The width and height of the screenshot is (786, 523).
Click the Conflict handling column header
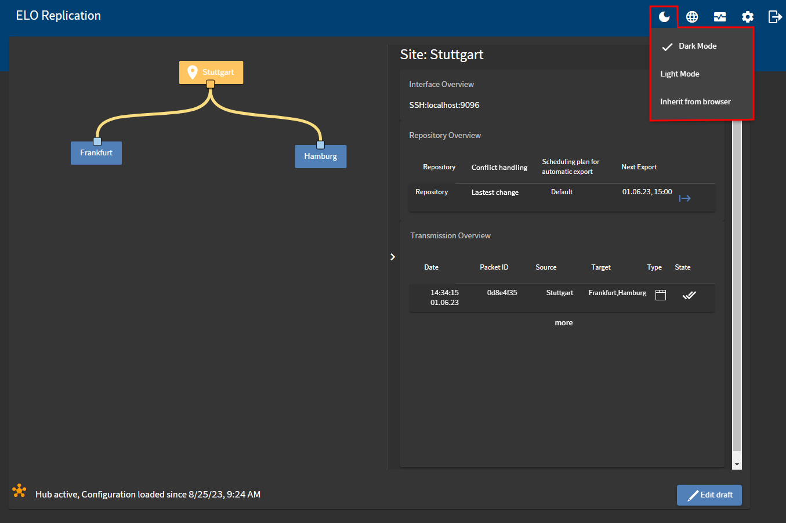click(499, 168)
